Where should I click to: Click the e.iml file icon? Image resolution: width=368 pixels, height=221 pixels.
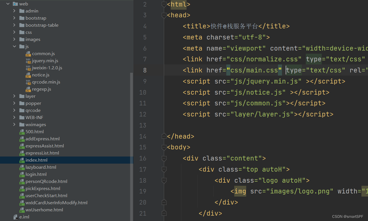[x=16, y=217]
